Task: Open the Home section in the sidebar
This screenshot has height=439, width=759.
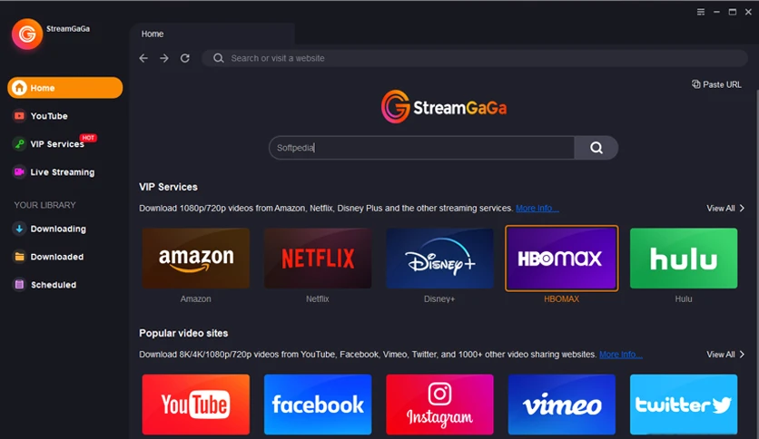Action: [x=64, y=88]
